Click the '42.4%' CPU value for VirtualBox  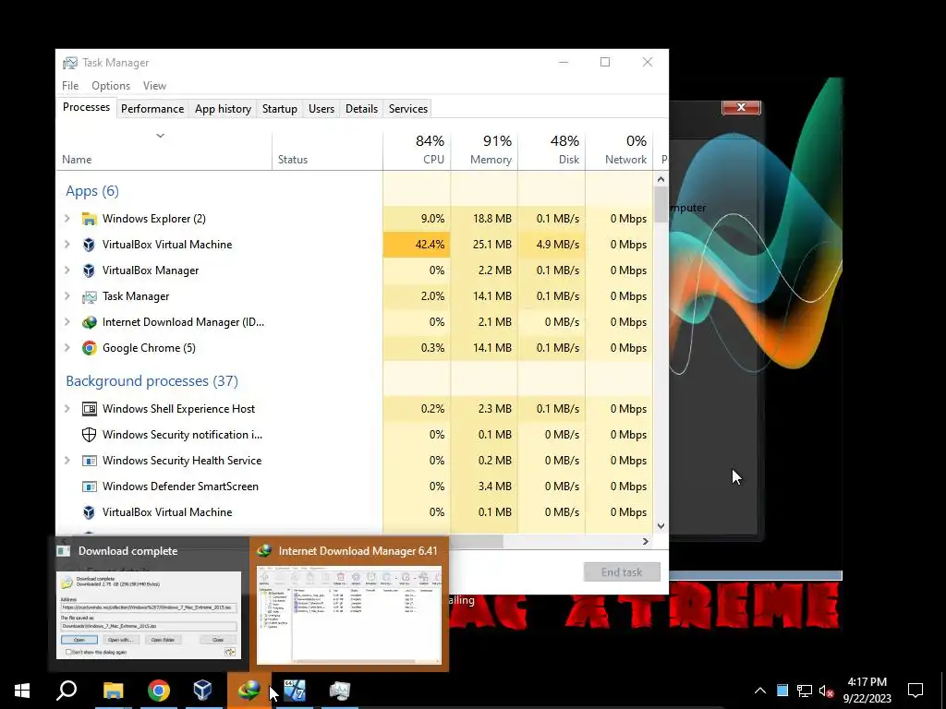(430, 245)
